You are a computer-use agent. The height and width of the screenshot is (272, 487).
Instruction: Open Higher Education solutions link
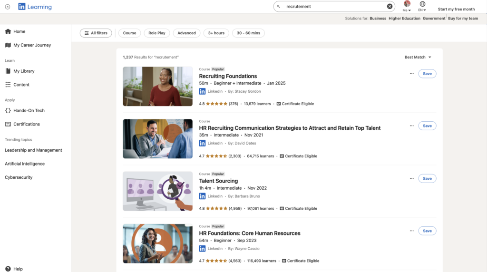[x=404, y=19]
